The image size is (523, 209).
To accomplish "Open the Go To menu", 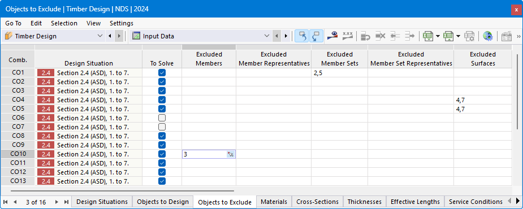I will point(14,23).
